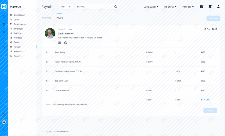Switch to the Employee tab
This screenshot has height=136, width=225.
[x=46, y=18]
